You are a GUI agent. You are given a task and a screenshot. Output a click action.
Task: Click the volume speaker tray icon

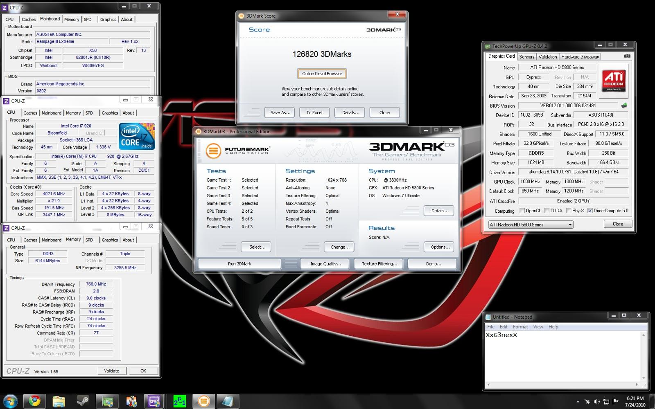pos(596,402)
